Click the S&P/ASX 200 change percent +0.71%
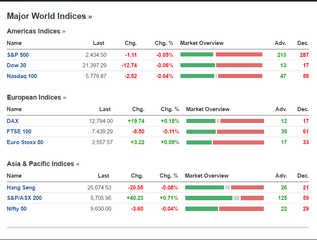 (x=169, y=198)
